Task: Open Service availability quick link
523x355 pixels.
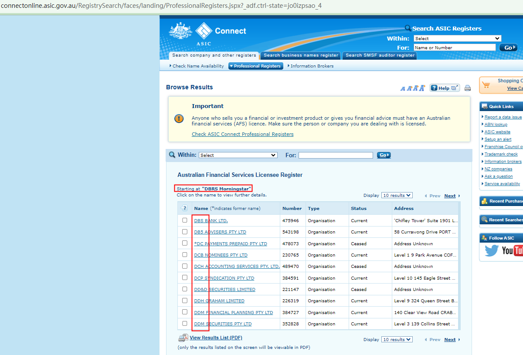Action: point(502,183)
